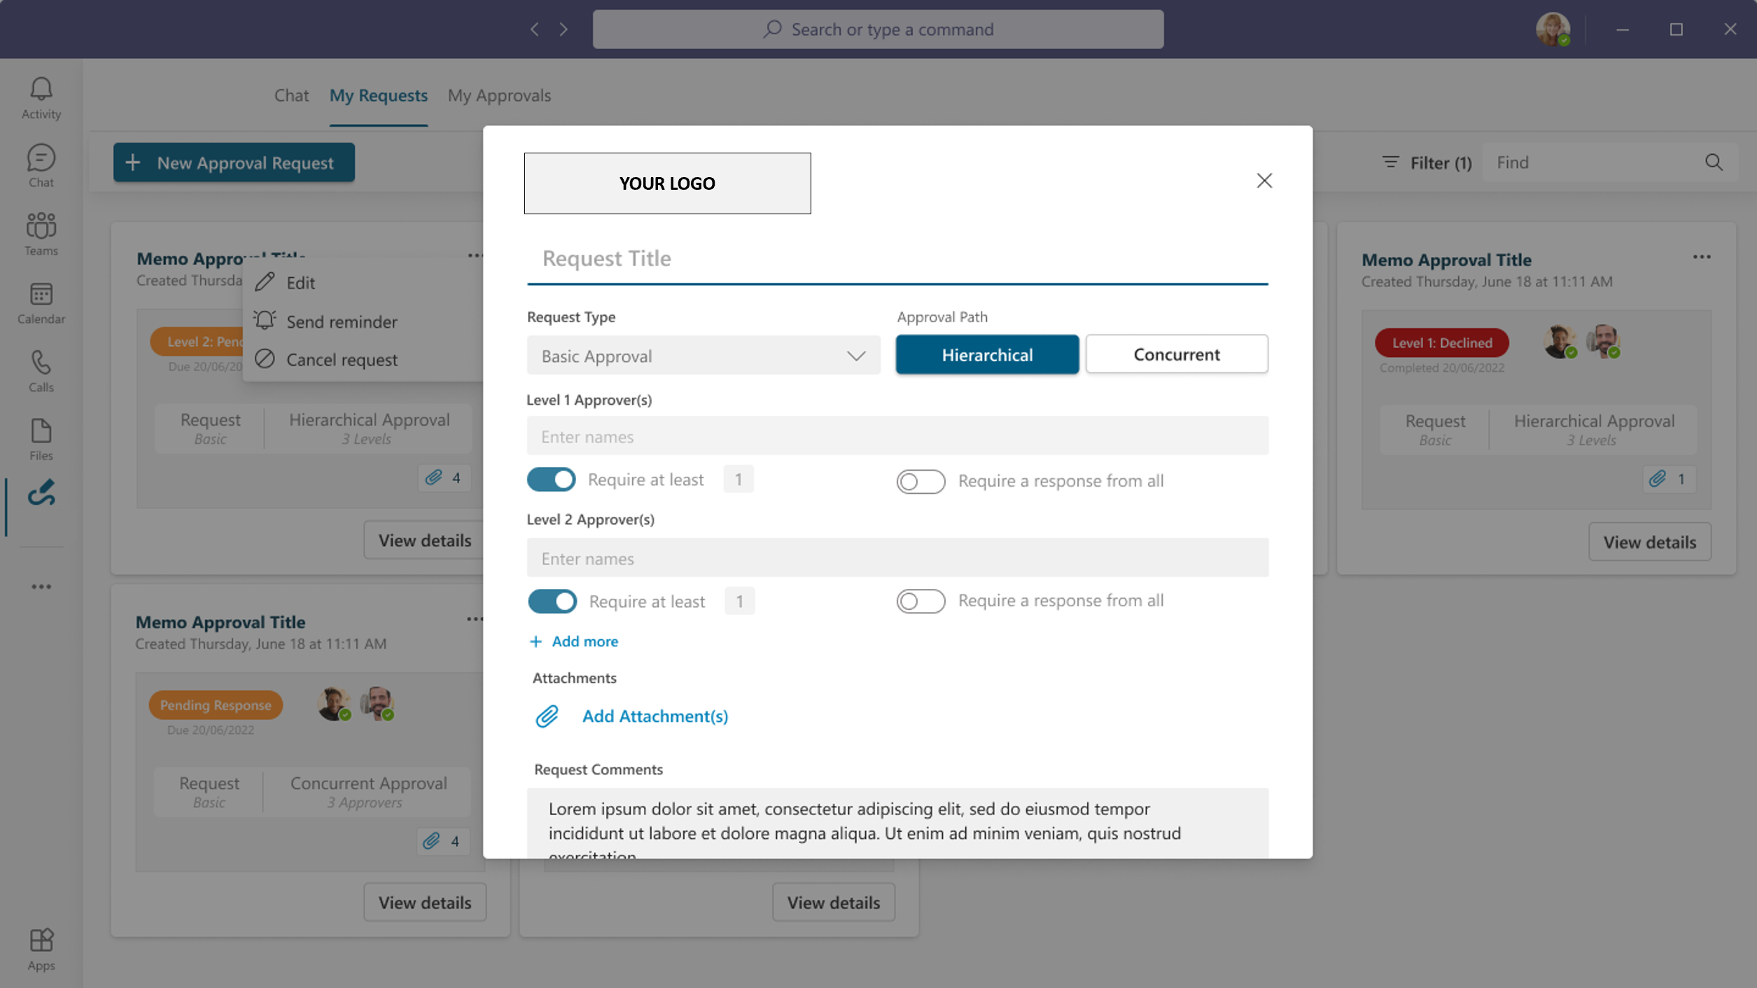This screenshot has height=988, width=1757.
Task: Open the Files sidebar icon
Action: [x=41, y=439]
